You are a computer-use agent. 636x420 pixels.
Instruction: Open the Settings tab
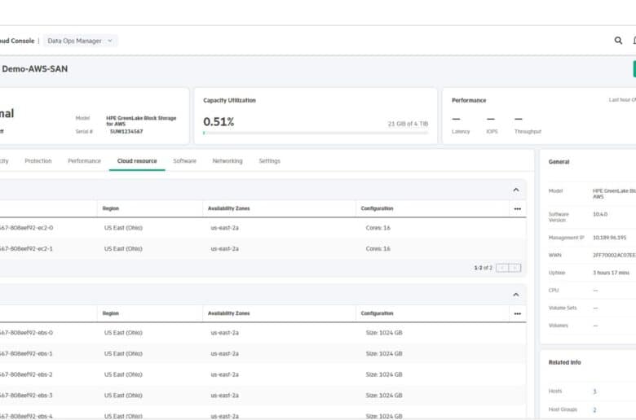pos(270,161)
